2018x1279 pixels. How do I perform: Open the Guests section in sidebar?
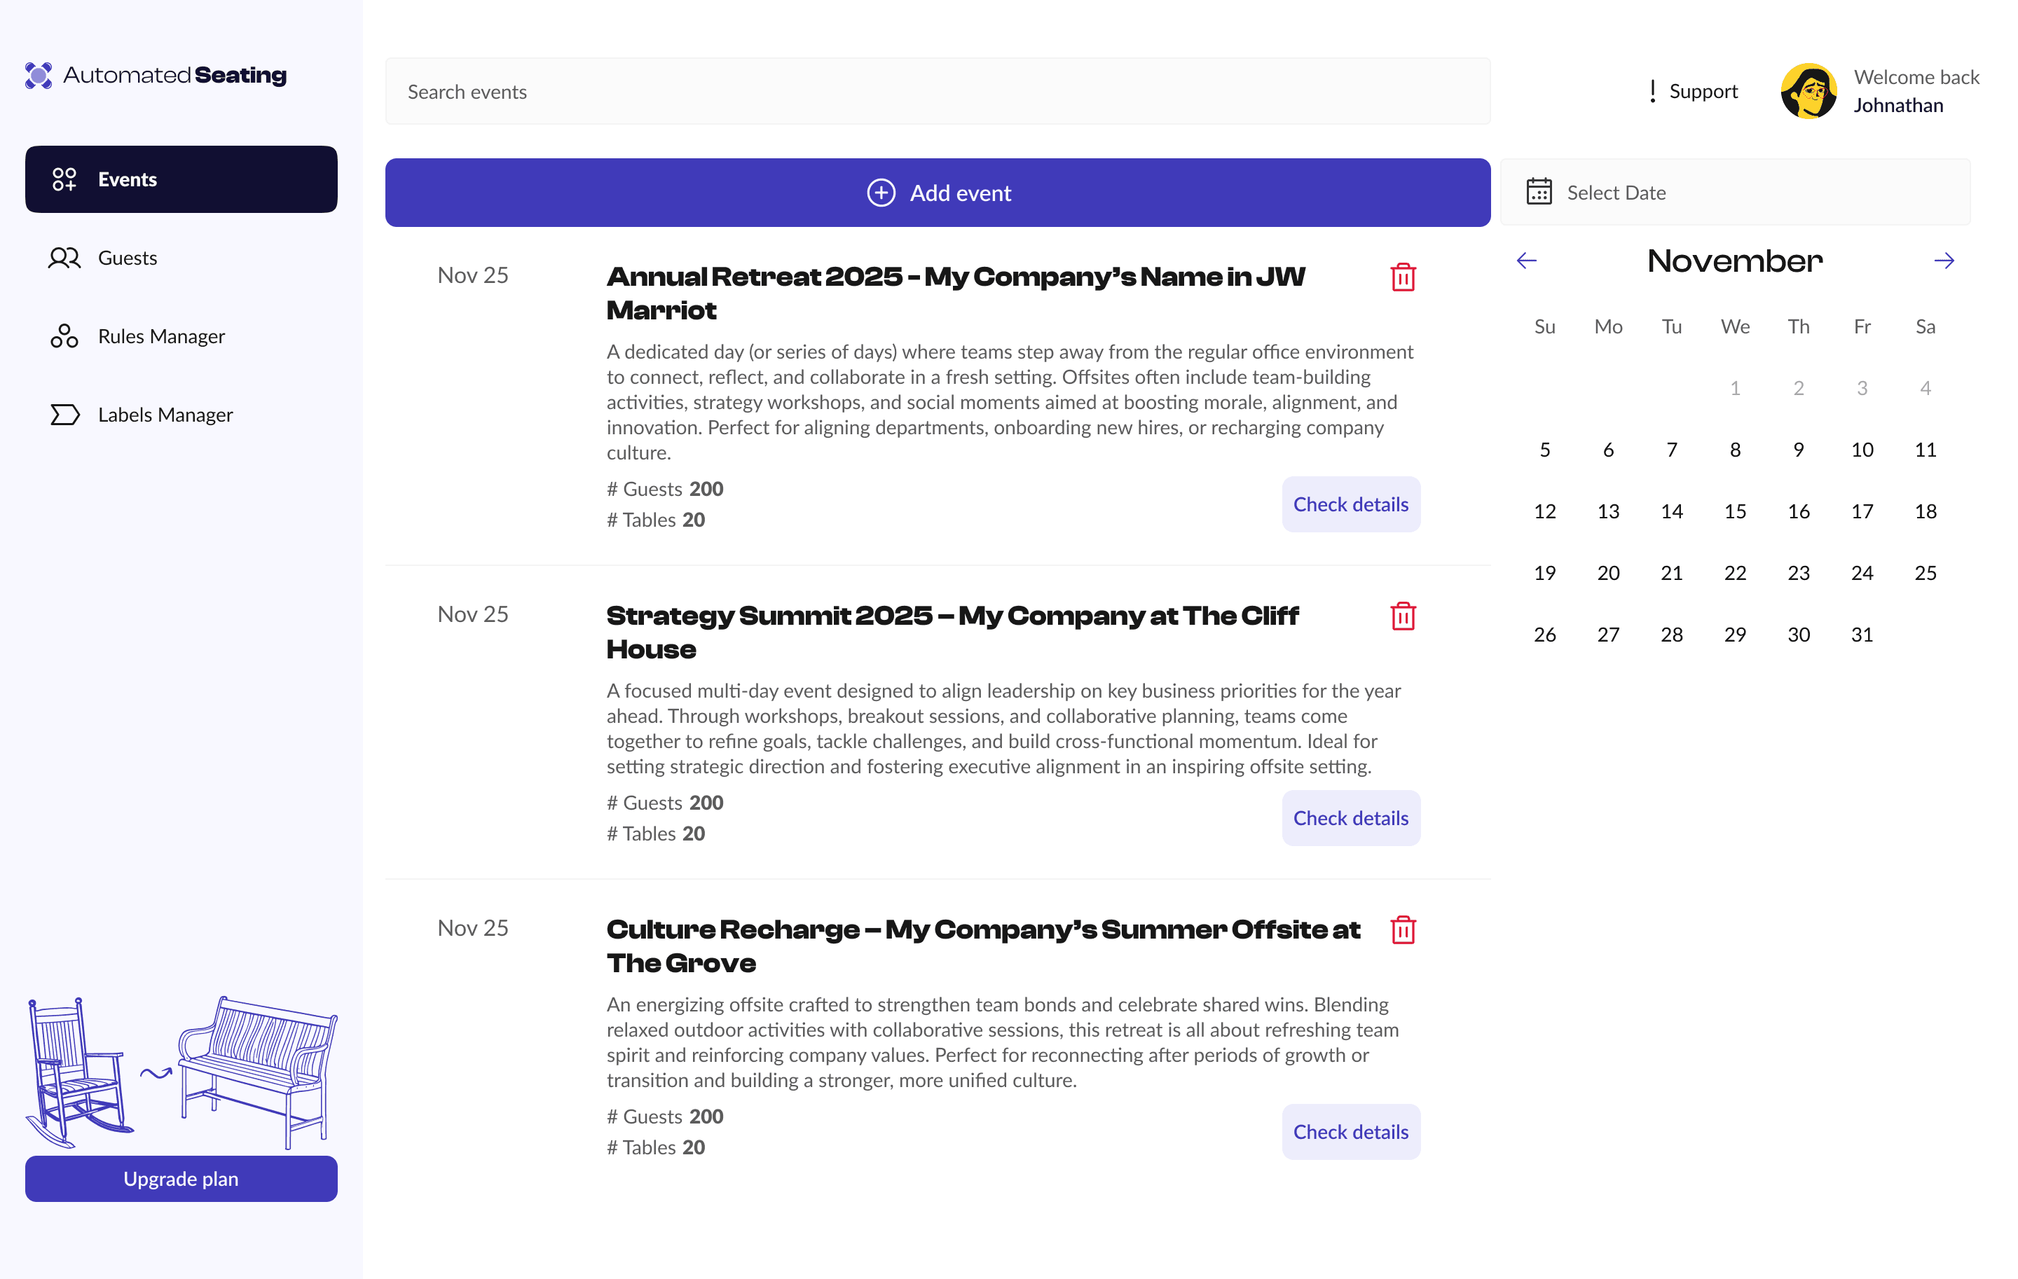[x=128, y=258]
